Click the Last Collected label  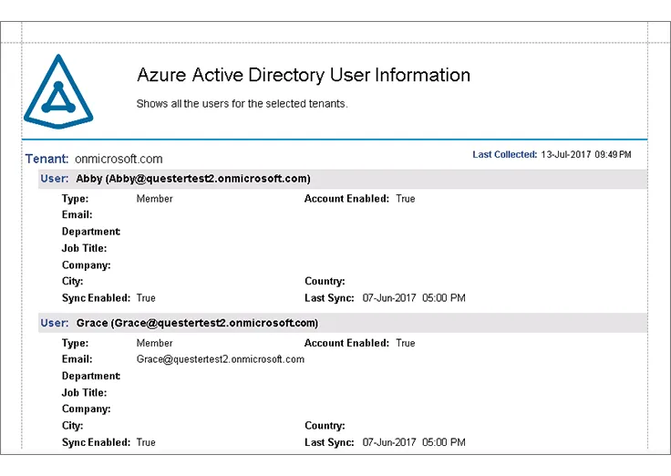coord(504,155)
